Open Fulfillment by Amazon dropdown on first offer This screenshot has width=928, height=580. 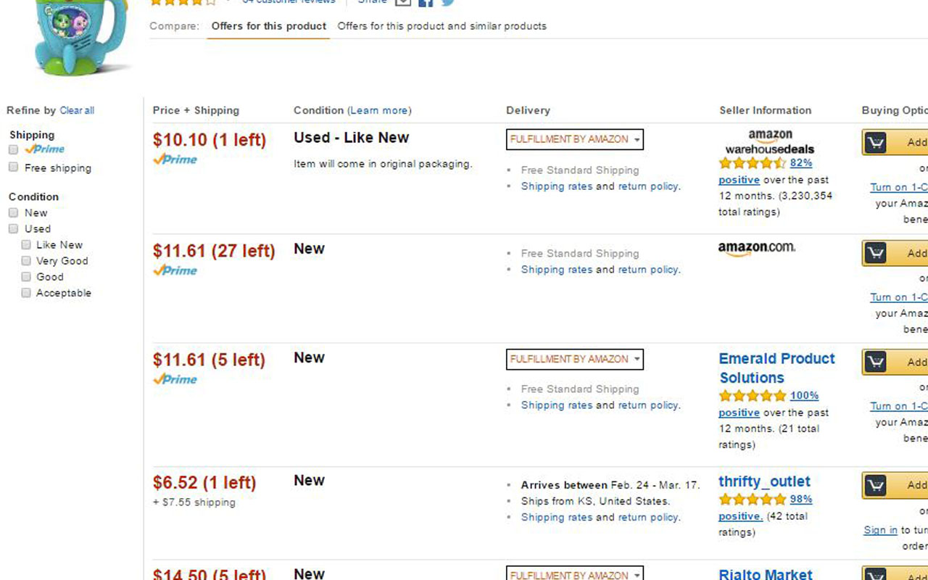point(575,139)
